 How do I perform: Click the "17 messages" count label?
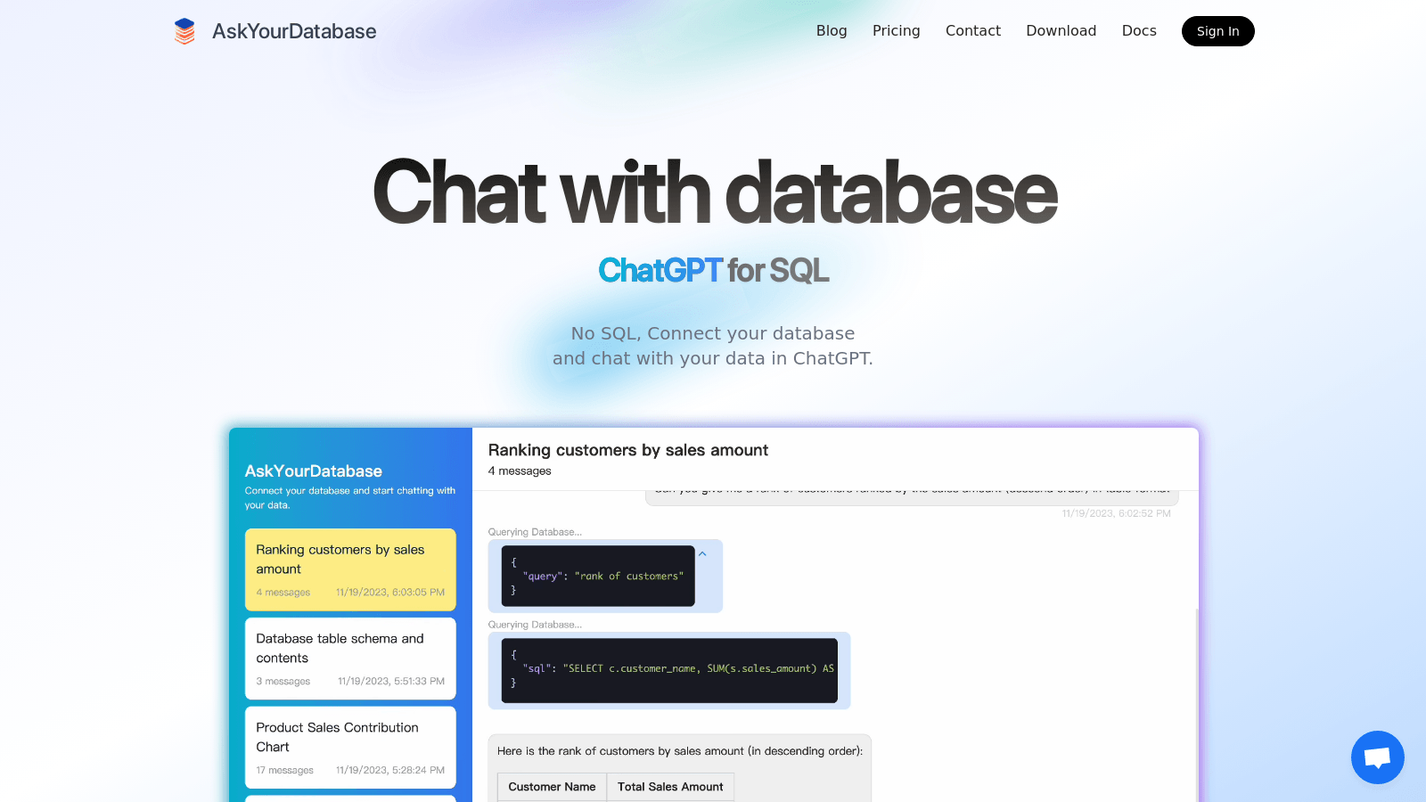[284, 770]
